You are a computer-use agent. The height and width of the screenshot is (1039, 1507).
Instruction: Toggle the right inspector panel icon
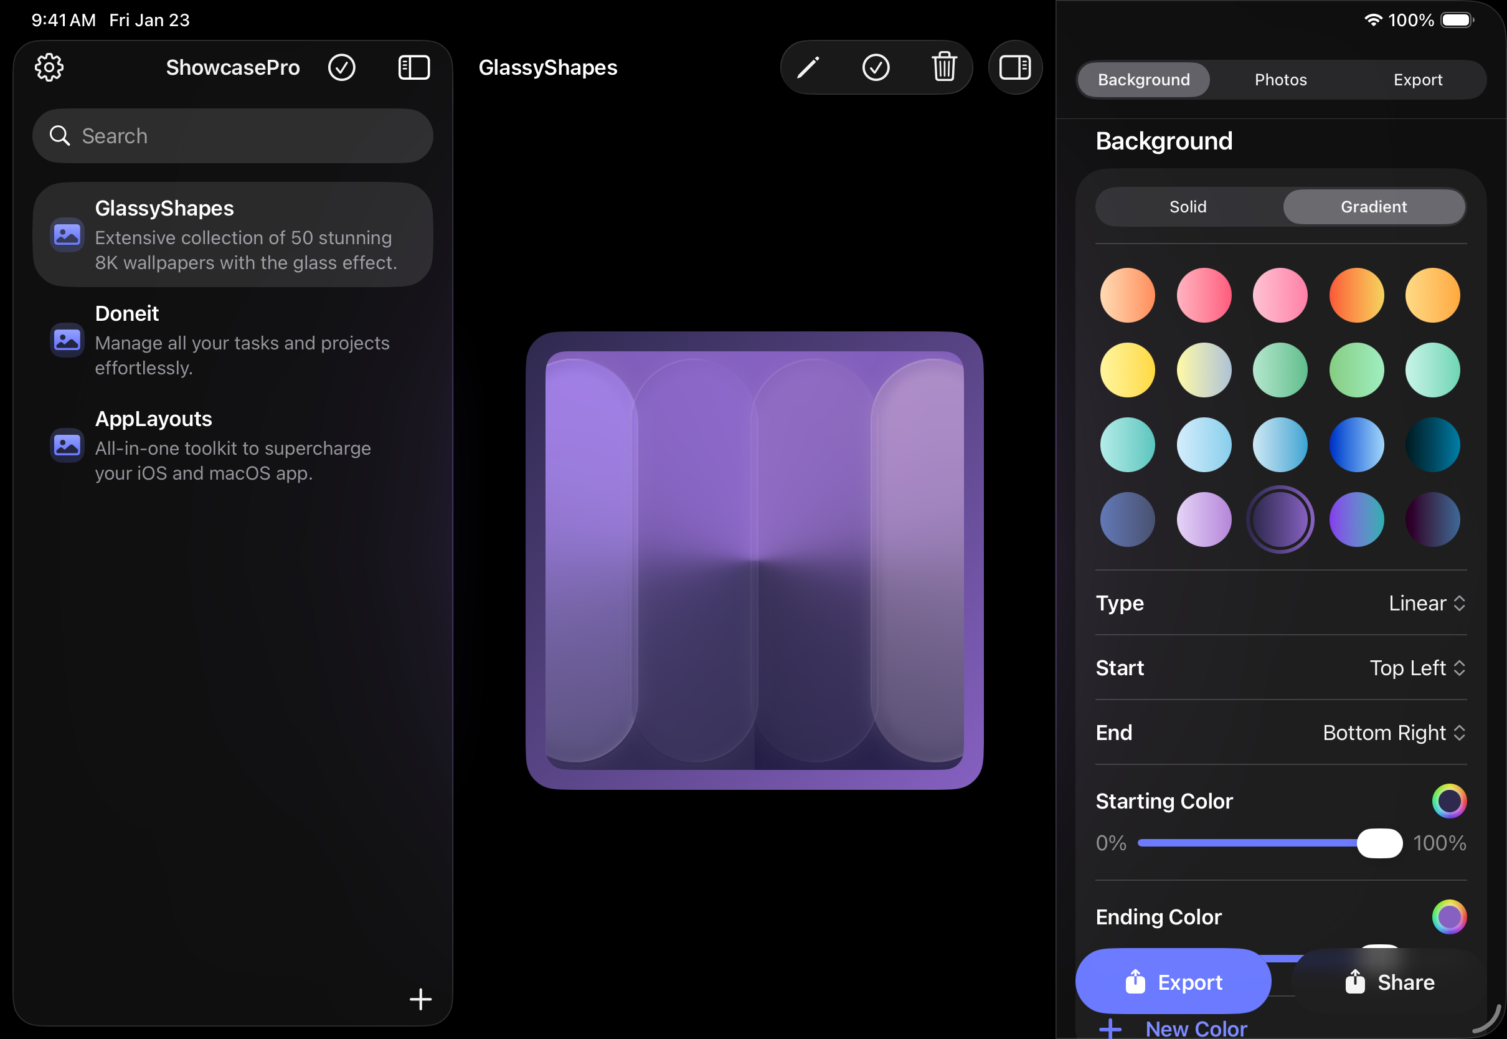click(x=1015, y=67)
